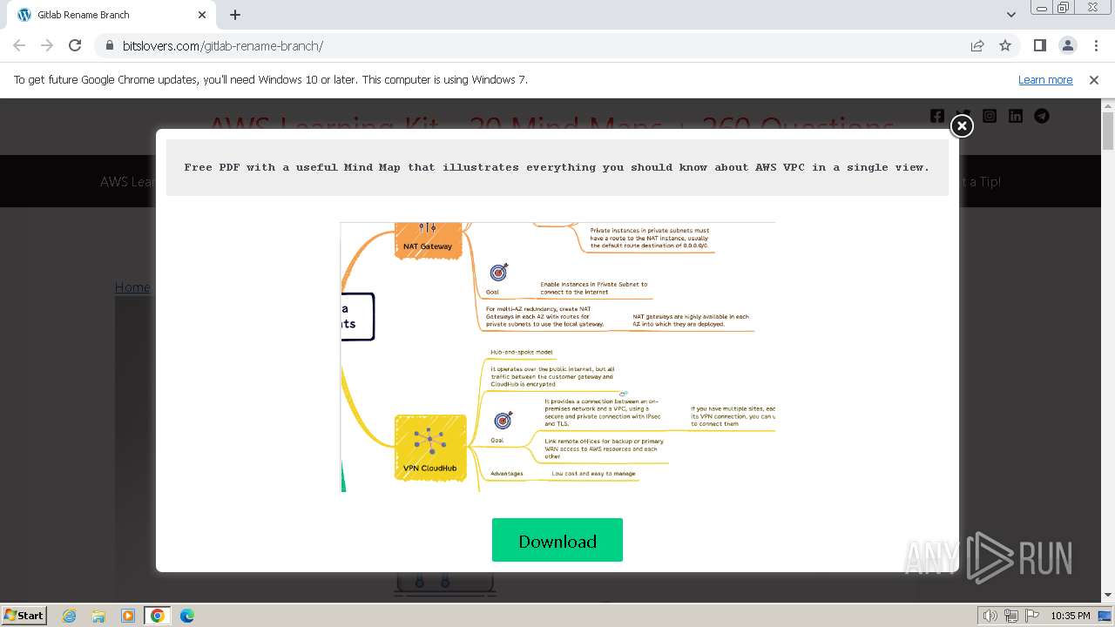Go back to previous page

coord(19,45)
